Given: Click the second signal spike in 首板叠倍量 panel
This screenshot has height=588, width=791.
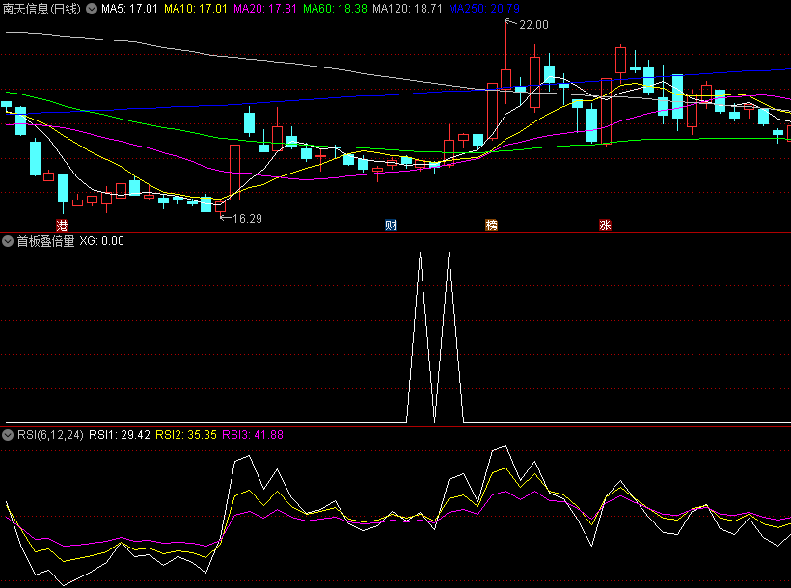Looking at the screenshot, I should click(449, 336).
